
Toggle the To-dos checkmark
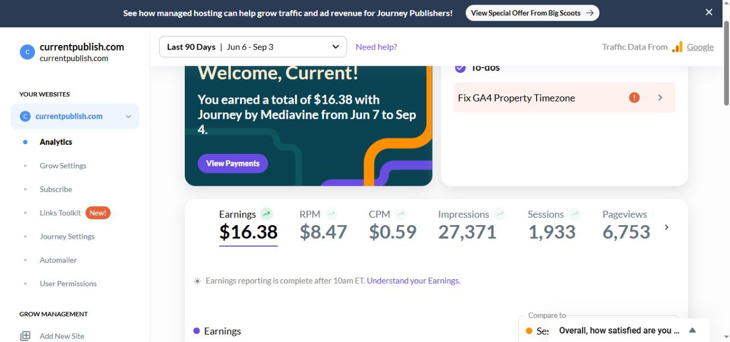click(x=460, y=68)
